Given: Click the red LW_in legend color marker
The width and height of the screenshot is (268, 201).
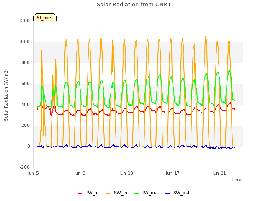Looking at the screenshot, I should click(x=80, y=193).
